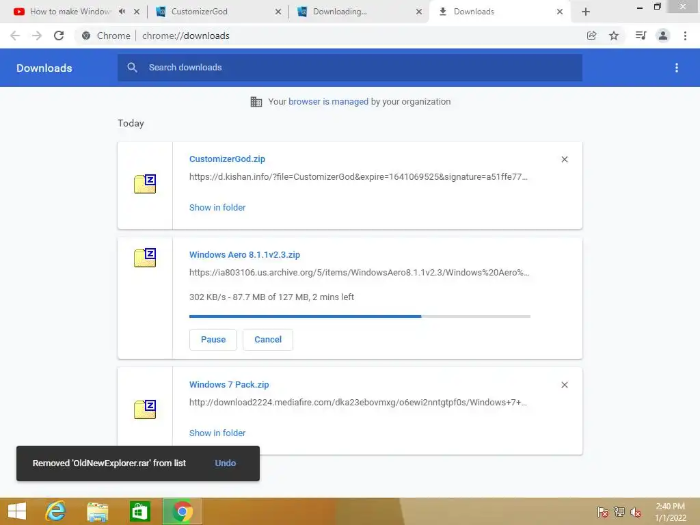Click download speed status text
The width and height of the screenshot is (700, 525).
(x=271, y=297)
